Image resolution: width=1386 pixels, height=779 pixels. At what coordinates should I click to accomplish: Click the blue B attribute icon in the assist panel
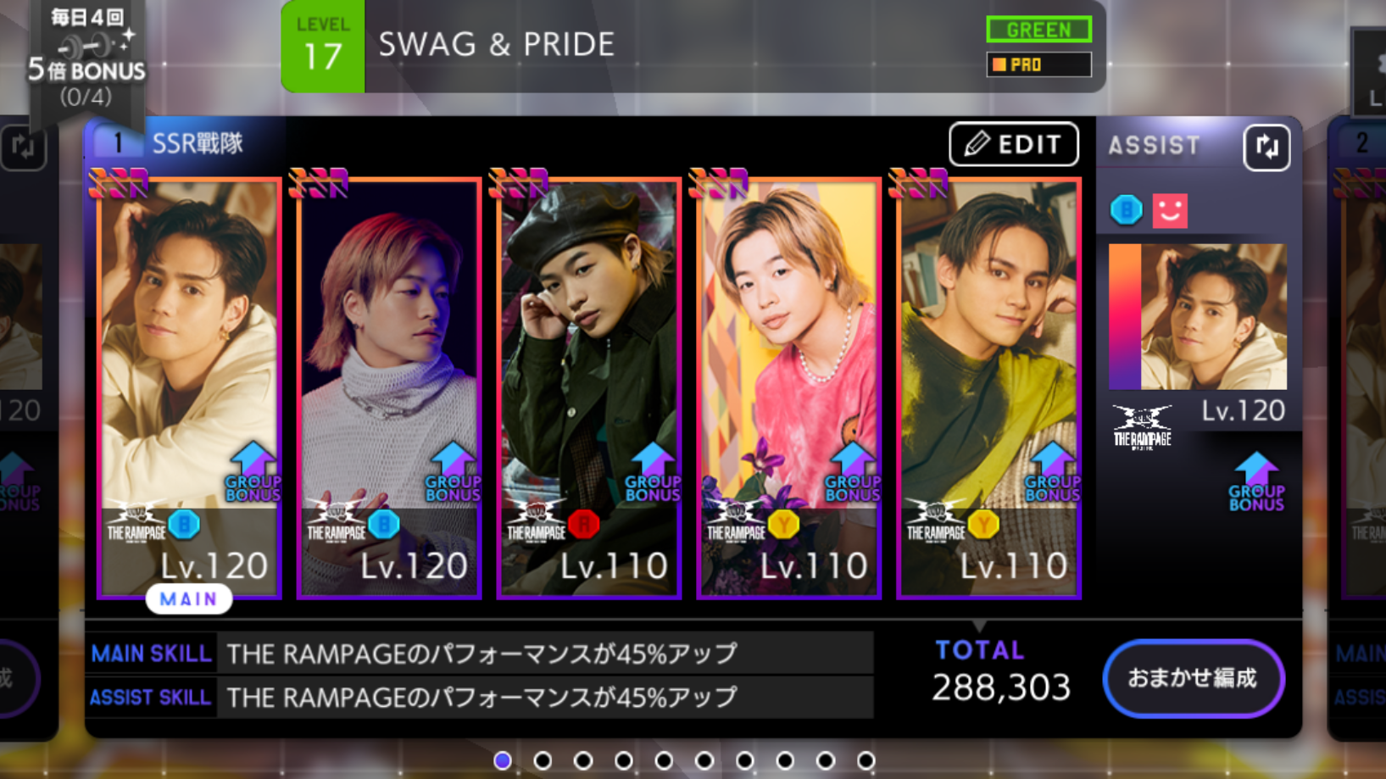point(1127,209)
